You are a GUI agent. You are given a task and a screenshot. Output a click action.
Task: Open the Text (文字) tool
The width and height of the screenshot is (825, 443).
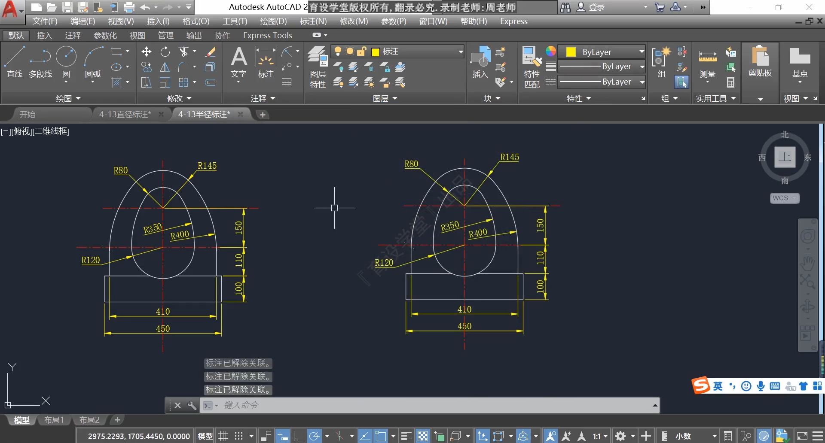coord(238,62)
